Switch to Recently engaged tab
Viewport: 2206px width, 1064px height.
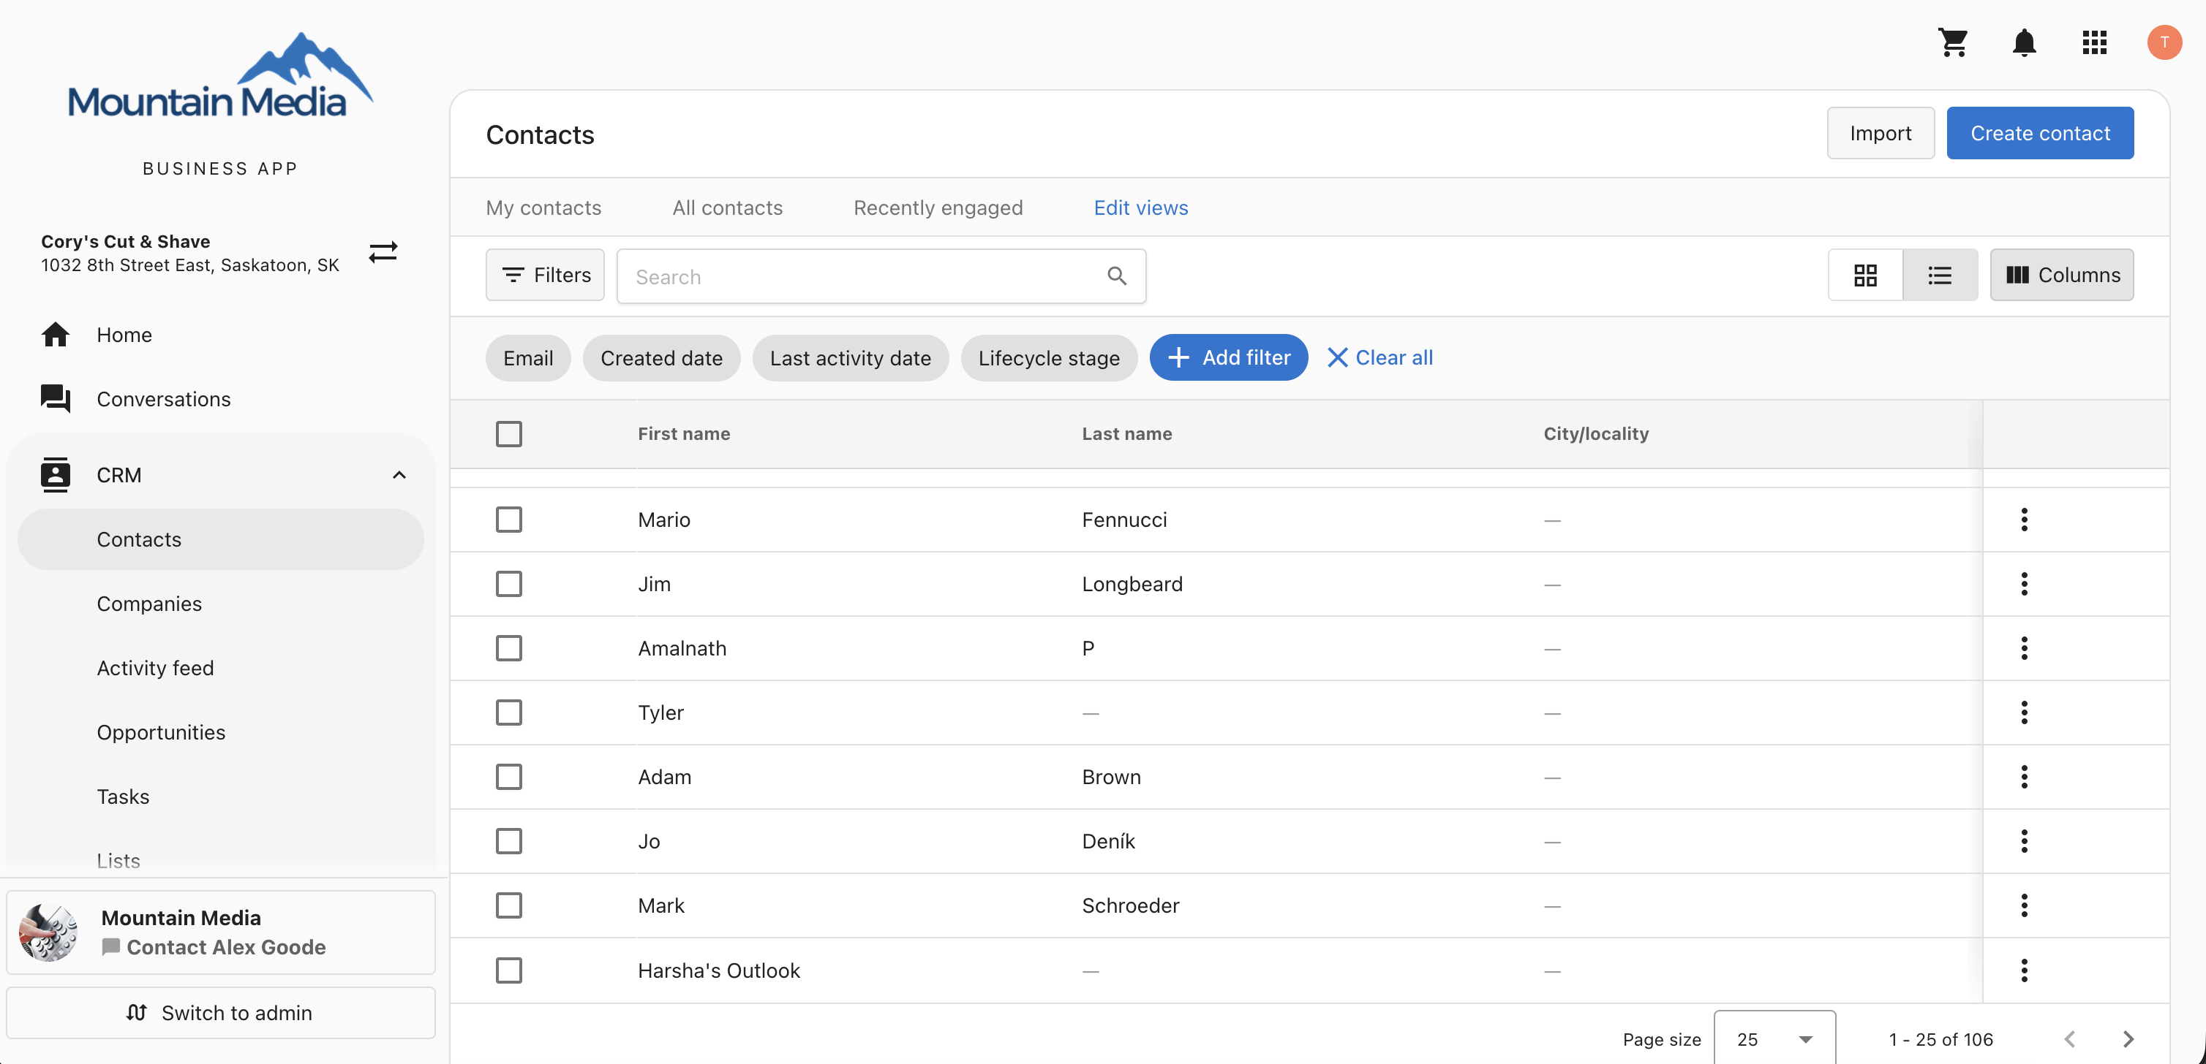[x=938, y=208]
